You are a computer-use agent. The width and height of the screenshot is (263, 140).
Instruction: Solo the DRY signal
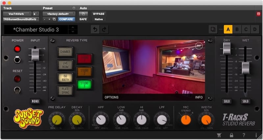pos(227,101)
